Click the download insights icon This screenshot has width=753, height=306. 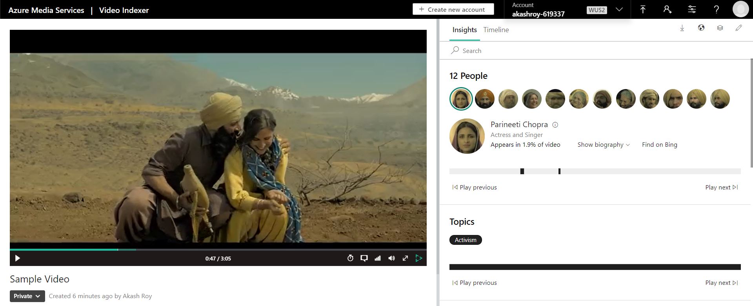682,28
